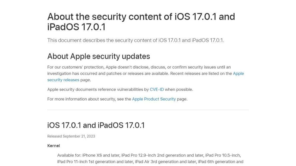This screenshot has height=166, width=296.
Task: Click the word 'page.' after Apple Product Security
Action: (x=182, y=99)
